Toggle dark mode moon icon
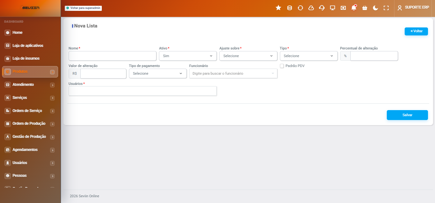Screen dimensions: 435x203 pyautogui.click(x=375, y=8)
